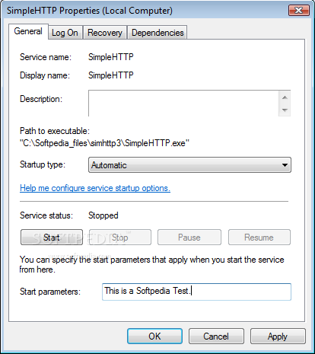Start the SimpleHTTP service

click(x=52, y=238)
